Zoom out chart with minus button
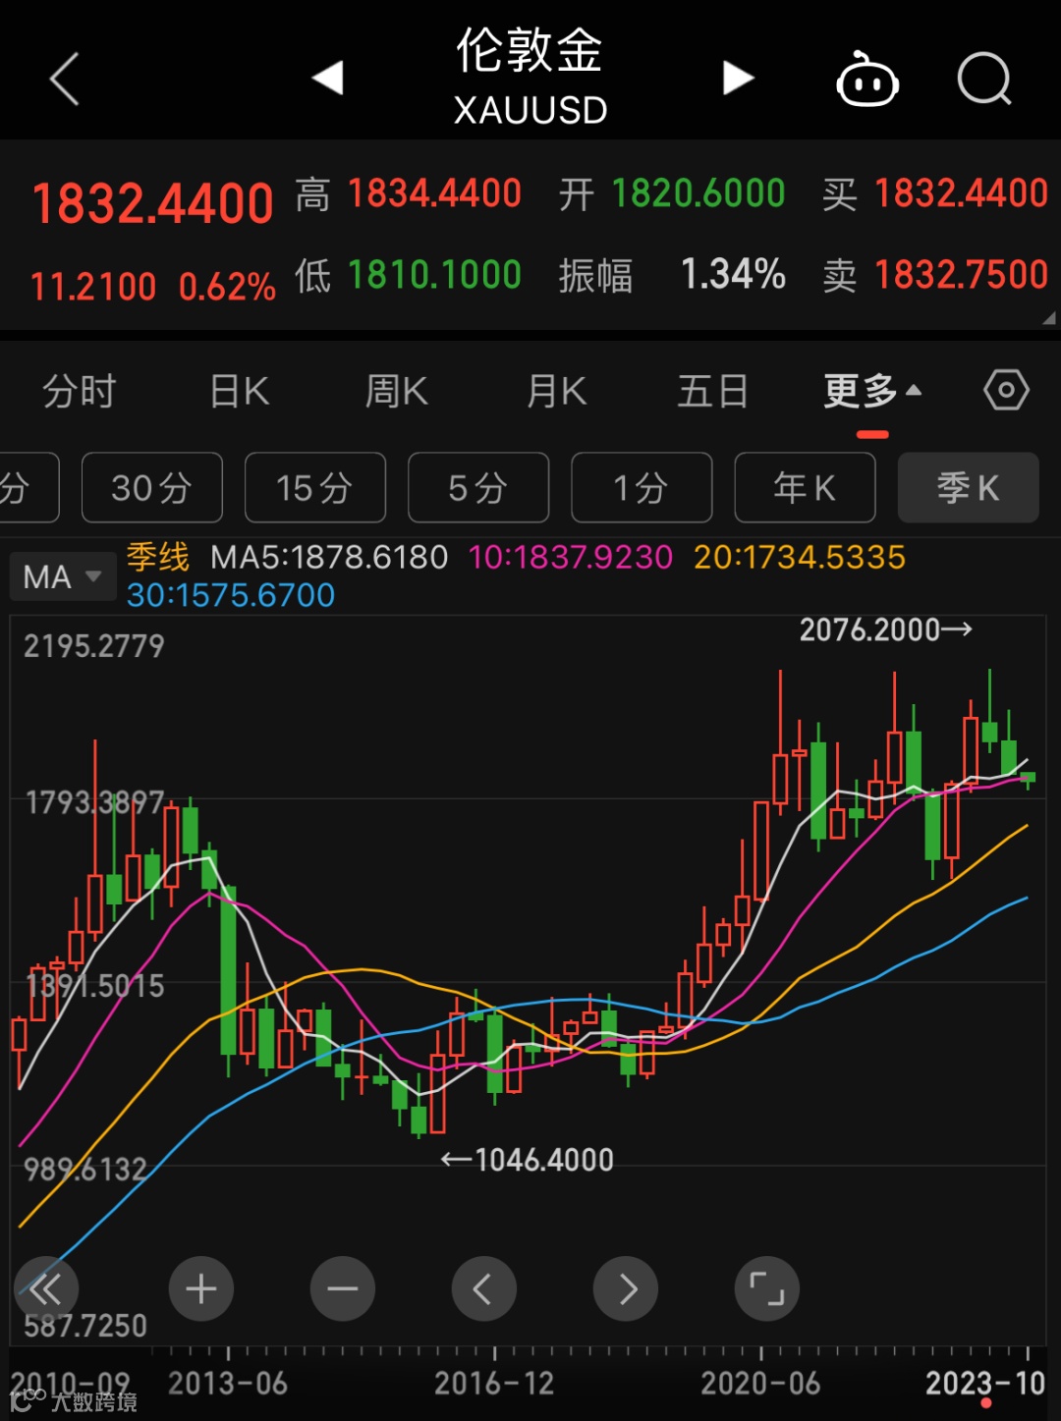 pos(343,1288)
